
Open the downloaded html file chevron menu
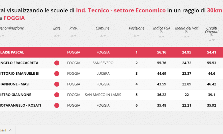(10, 130)
